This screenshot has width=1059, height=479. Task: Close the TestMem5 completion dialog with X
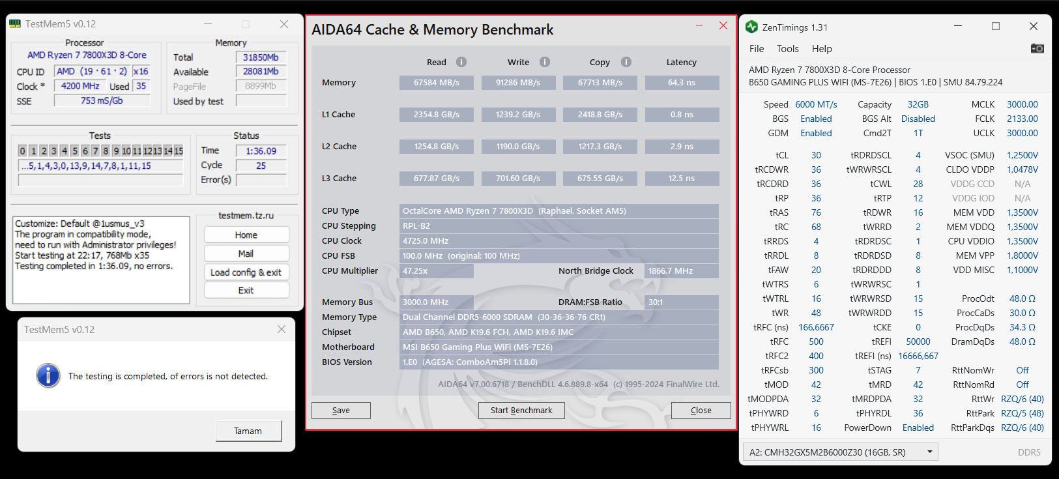pyautogui.click(x=282, y=329)
